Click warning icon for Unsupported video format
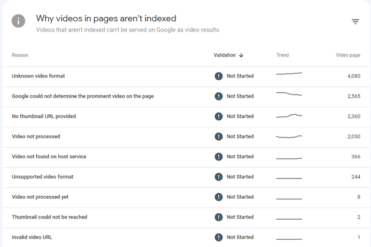 (x=219, y=177)
